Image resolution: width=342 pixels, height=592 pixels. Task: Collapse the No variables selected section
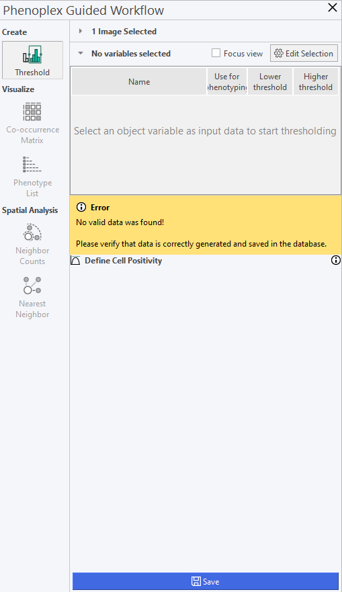pyautogui.click(x=81, y=53)
